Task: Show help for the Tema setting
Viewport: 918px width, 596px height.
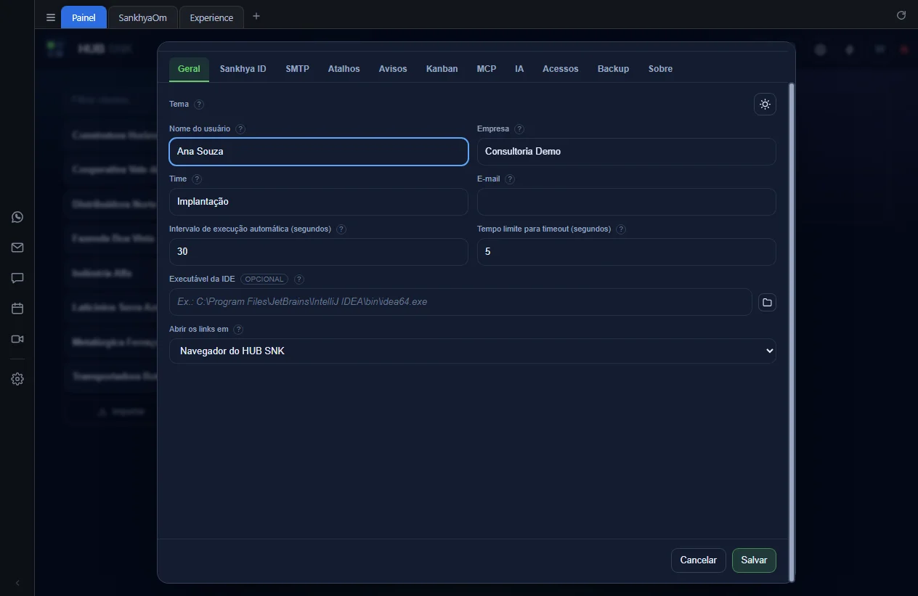Action: [199, 105]
